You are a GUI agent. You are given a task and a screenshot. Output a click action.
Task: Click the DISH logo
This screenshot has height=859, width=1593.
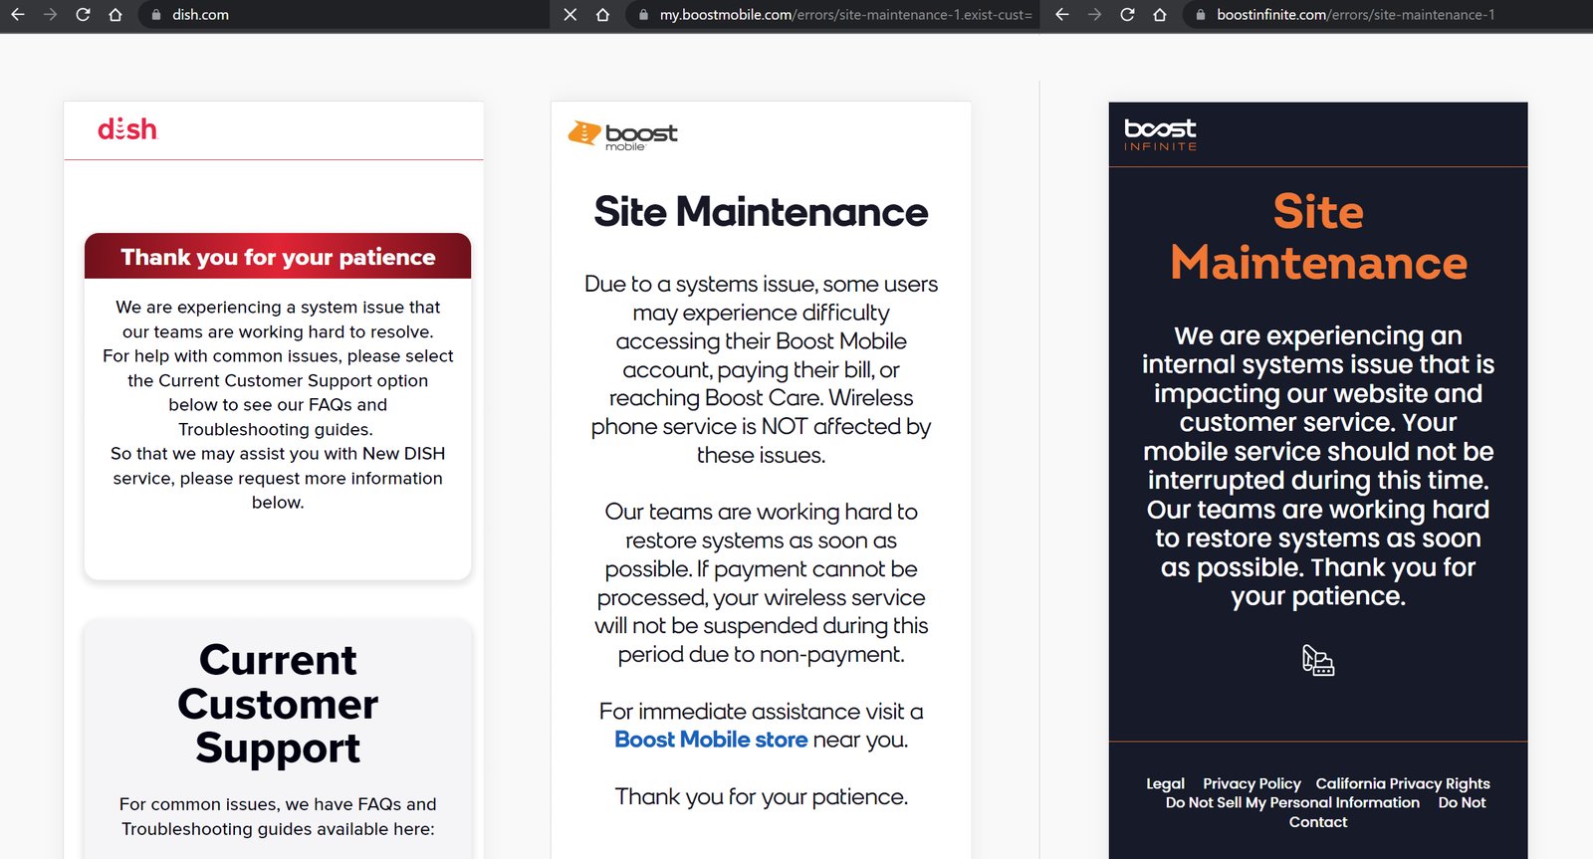(x=127, y=129)
